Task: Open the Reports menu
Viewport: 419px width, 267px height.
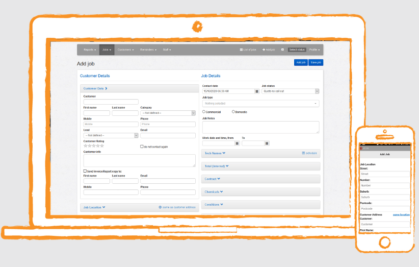Action: click(x=90, y=50)
